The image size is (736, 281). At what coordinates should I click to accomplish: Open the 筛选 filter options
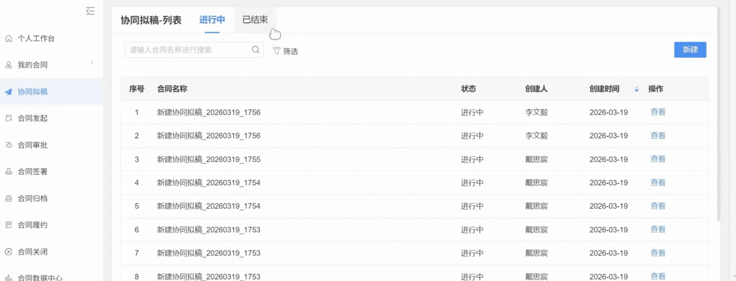pos(285,51)
